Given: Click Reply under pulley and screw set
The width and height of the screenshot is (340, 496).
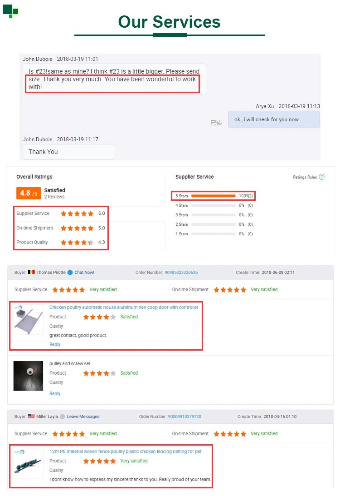Looking at the screenshot, I should 54,393.
